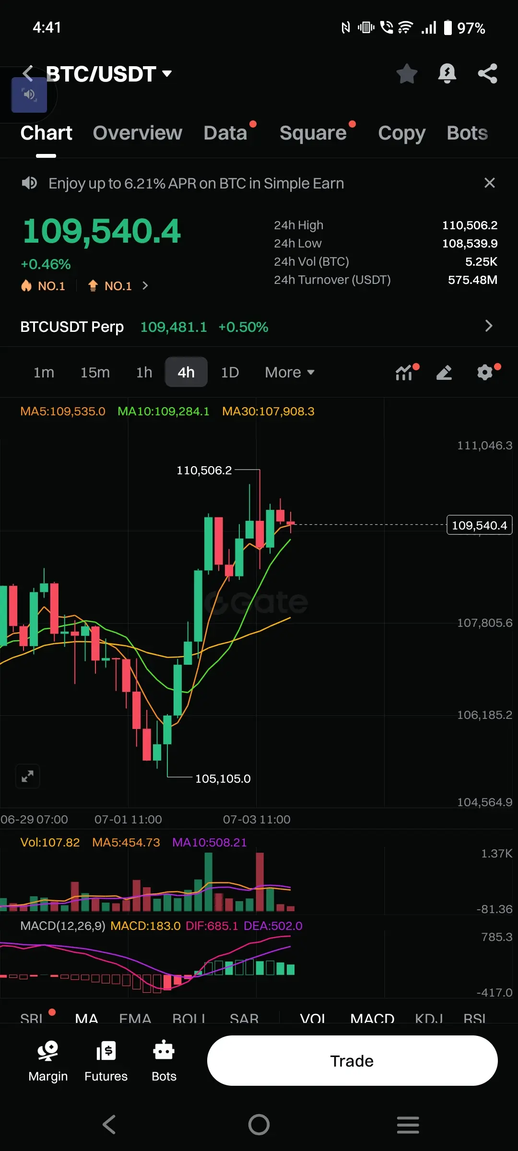Tap the tallest green volume bar
The image size is (518, 1151).
(208, 882)
